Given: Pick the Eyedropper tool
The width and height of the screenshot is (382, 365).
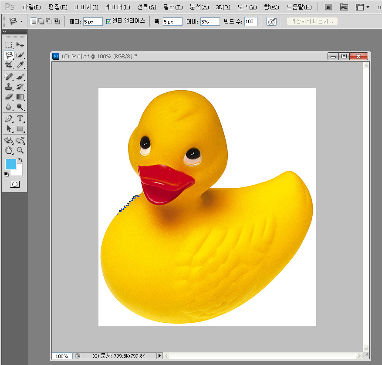Looking at the screenshot, I should tap(20, 65).
